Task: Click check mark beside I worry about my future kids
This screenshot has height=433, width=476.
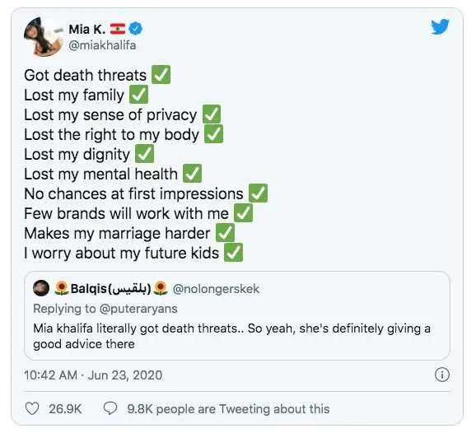Action: 233,253
